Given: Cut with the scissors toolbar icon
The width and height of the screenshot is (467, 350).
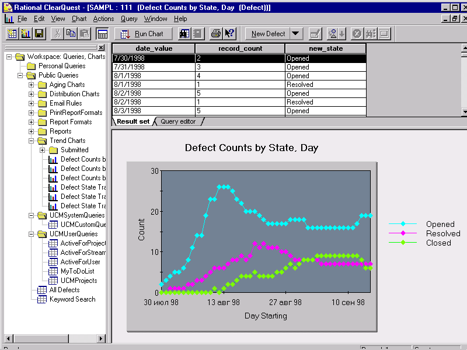Looking at the screenshot, I should (x=57, y=34).
